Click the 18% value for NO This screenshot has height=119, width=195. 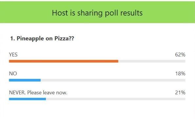pyautogui.click(x=180, y=73)
